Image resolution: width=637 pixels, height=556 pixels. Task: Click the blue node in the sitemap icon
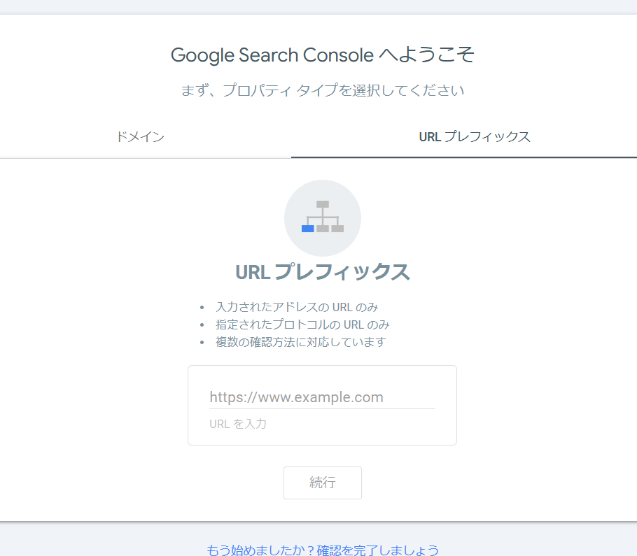(x=307, y=229)
